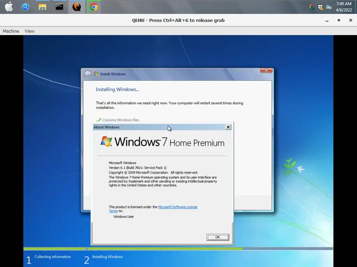Click OK in About Windows dialog
The width and height of the screenshot is (357, 267).
coord(218,237)
